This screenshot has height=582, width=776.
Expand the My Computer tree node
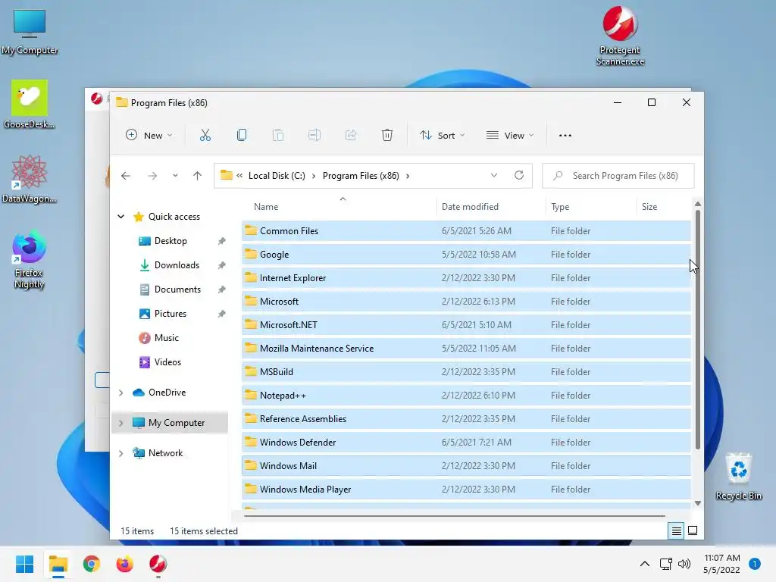click(120, 423)
